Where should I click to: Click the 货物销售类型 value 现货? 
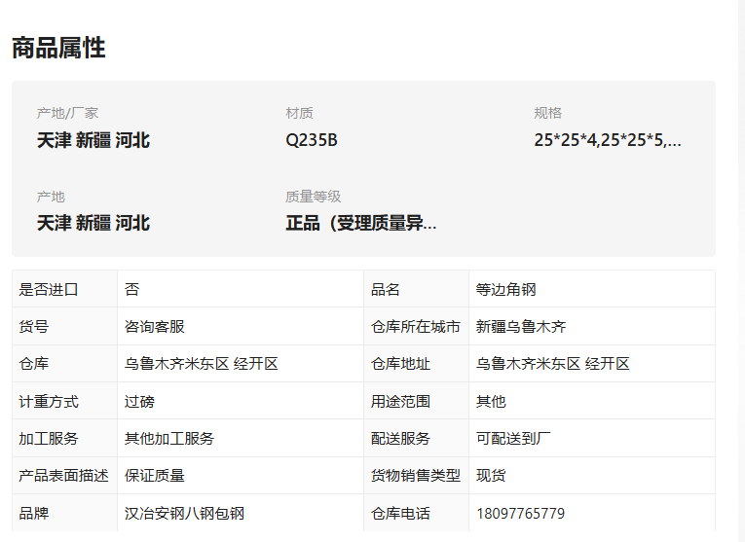pos(491,475)
